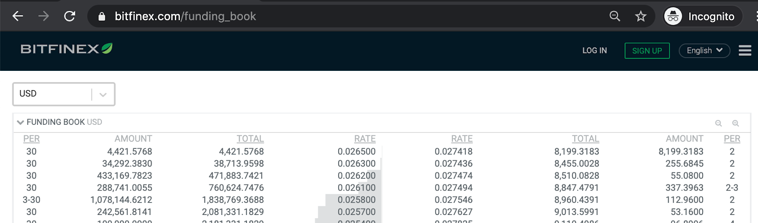Open the English language dropdown
This screenshot has width=758, height=223.
704,51
